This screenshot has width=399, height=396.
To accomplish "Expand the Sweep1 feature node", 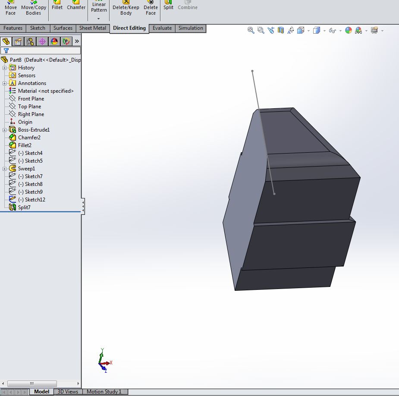I will coord(4,169).
